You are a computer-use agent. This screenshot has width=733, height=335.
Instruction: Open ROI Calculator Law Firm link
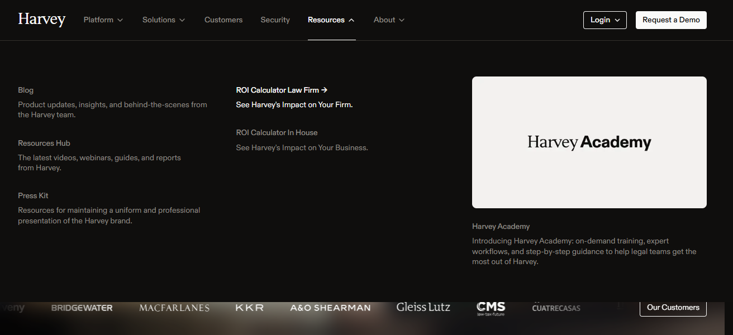(282, 90)
